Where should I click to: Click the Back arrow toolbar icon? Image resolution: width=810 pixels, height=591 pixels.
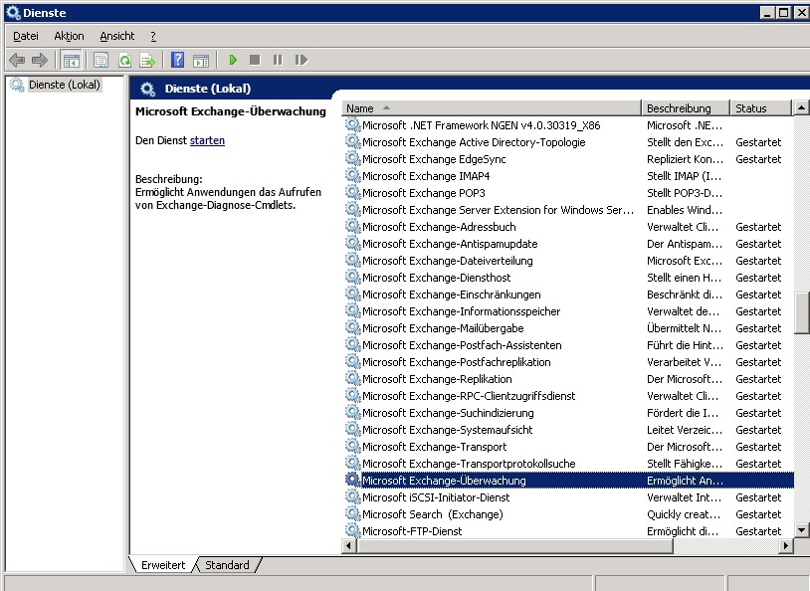17,61
